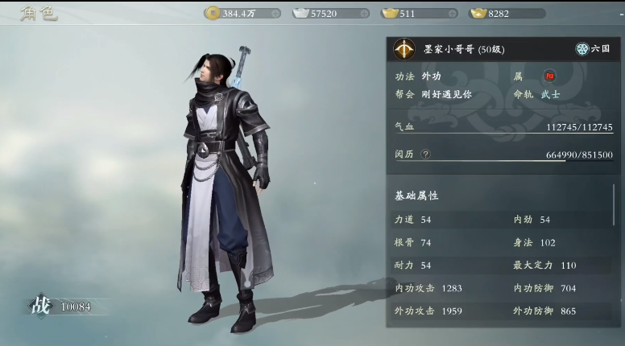Viewport: 625px width, 346px height.
Task: Click the silver ingot currency icon
Action: [x=301, y=14]
